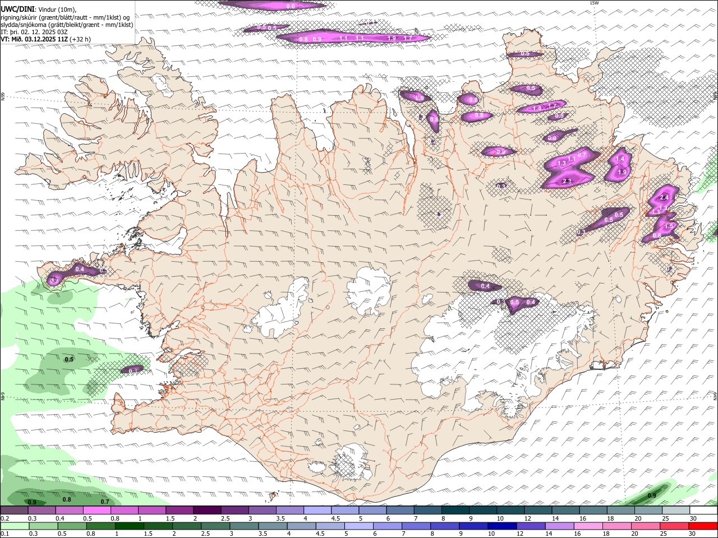Select upper legend swatch between 2 and 2.5
Image resolution: width=718 pixels, height=538 pixels.
(207, 511)
